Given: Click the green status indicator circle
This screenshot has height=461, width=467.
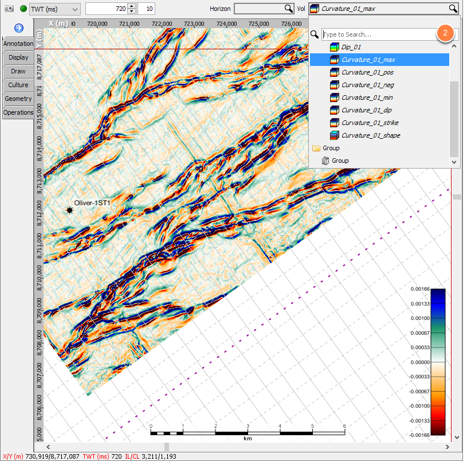Looking at the screenshot, I should pos(23,9).
